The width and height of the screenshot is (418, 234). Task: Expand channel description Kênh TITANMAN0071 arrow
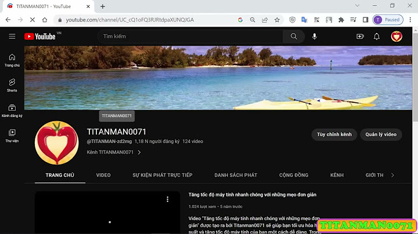pos(139,152)
